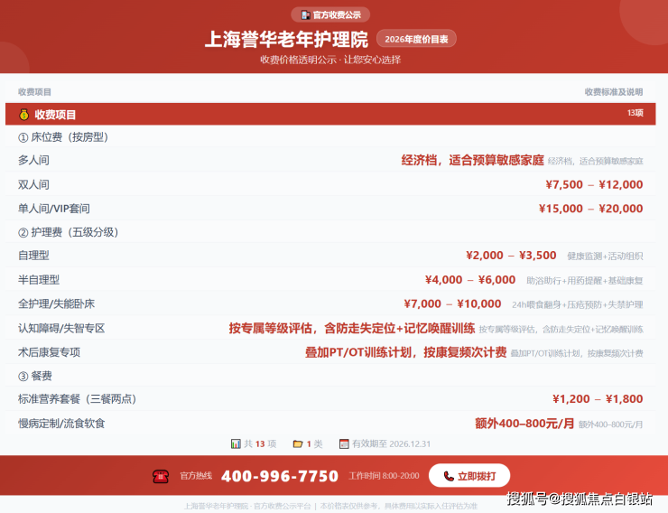Click the 多人间 row label
The image size is (668, 513).
click(x=33, y=160)
